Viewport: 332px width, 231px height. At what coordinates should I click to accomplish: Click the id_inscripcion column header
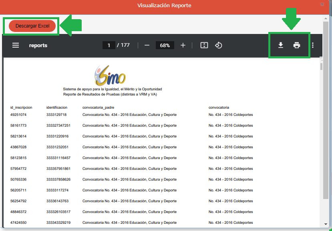[21, 108]
